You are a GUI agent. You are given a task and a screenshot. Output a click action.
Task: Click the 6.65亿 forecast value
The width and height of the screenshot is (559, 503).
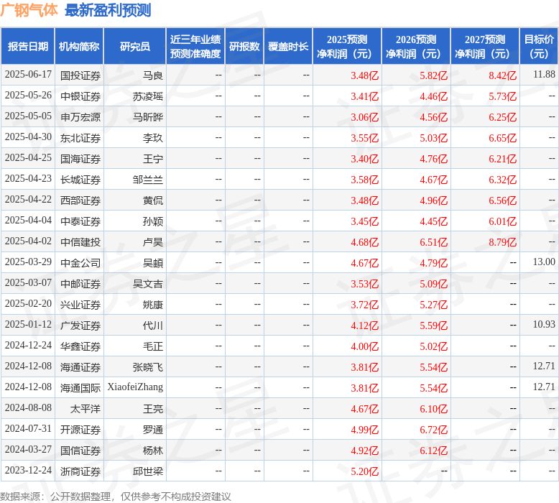tap(502, 138)
